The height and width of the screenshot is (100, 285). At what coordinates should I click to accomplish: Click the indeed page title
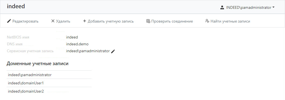coord(16,6)
